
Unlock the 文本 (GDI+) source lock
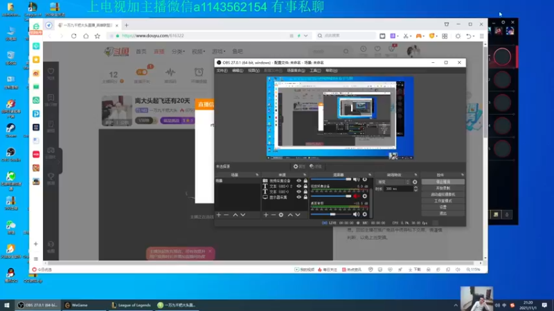[305, 192]
